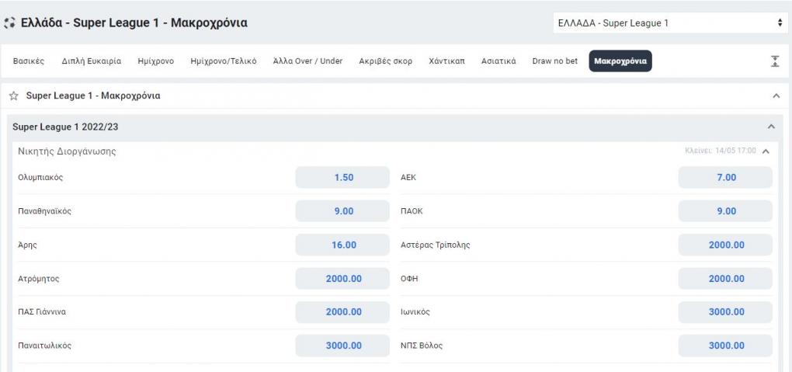The width and height of the screenshot is (792, 372).
Task: Switch to the Ακριβές σκορ tab
Action: [385, 61]
